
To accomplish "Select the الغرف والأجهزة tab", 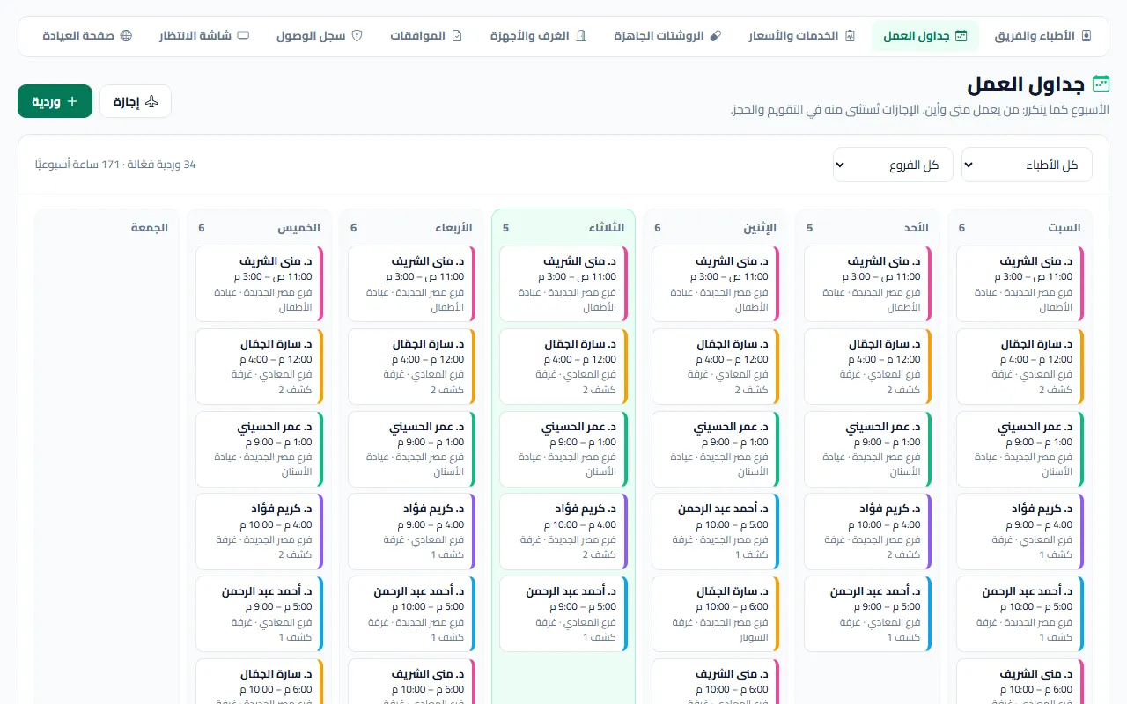I will 538,36.
